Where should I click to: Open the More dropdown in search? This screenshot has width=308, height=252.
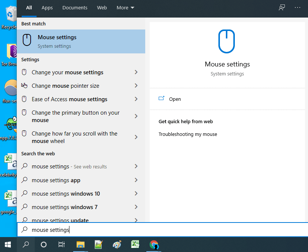click(125, 7)
